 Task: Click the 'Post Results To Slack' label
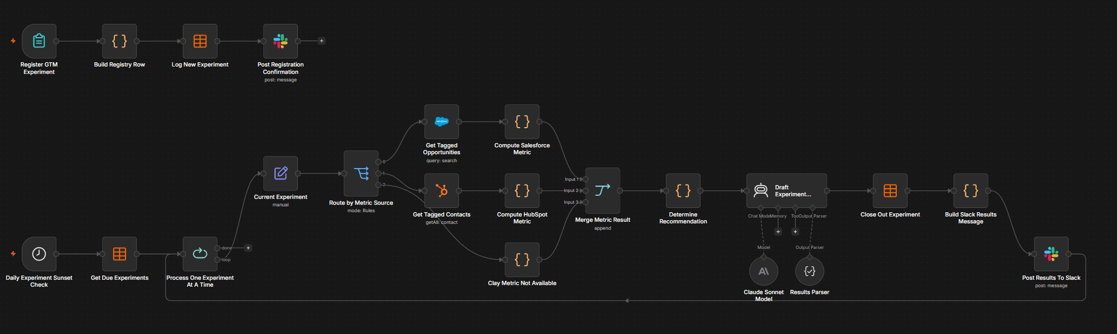pos(1051,278)
